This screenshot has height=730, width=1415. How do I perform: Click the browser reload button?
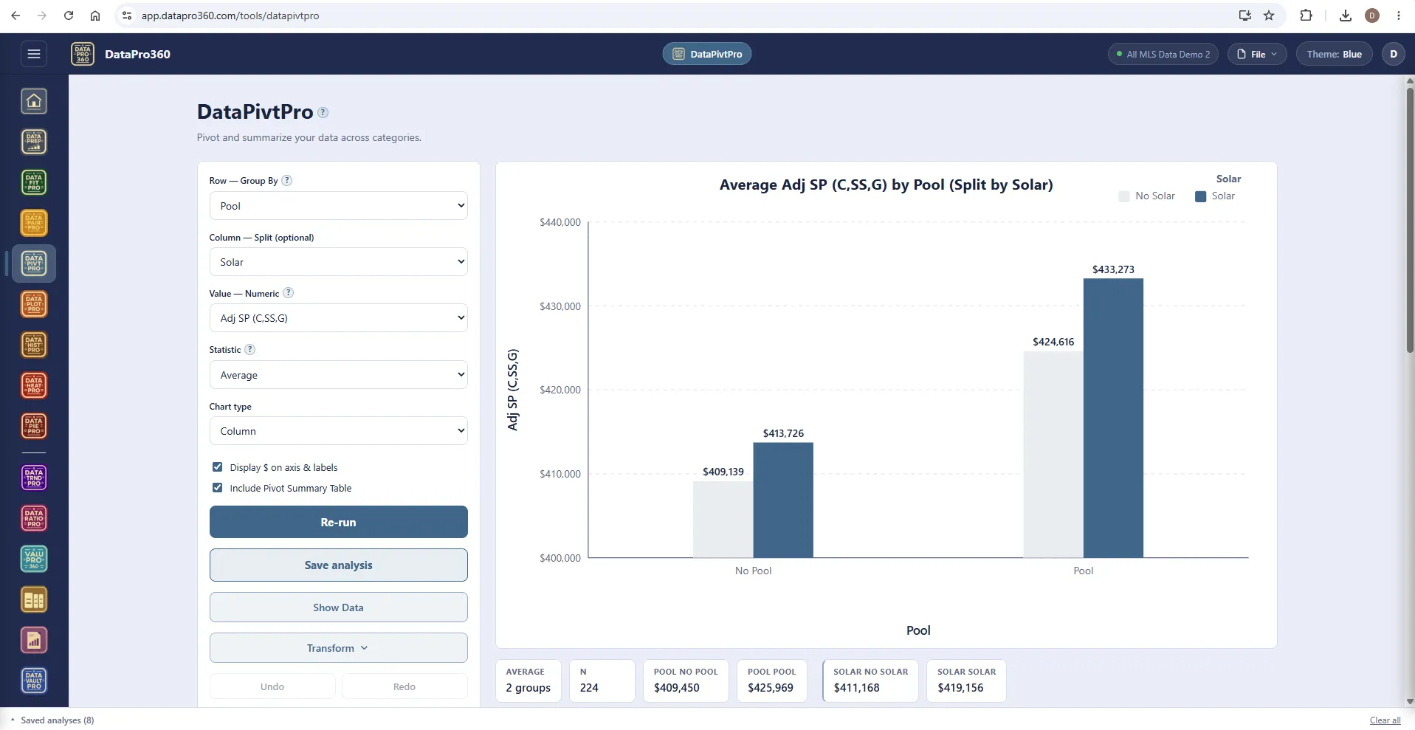[69, 16]
